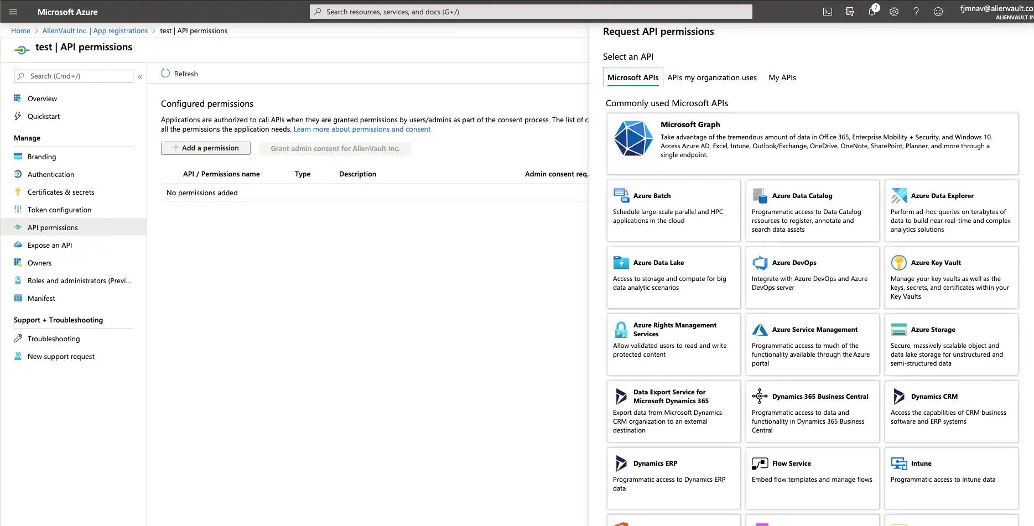The width and height of the screenshot is (1034, 526).
Task: Click the Troubleshooting wrench icon
Action: point(18,338)
